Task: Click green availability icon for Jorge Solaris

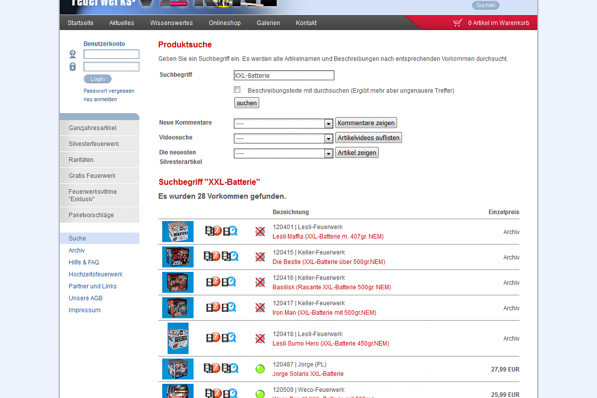Action: pos(260,369)
